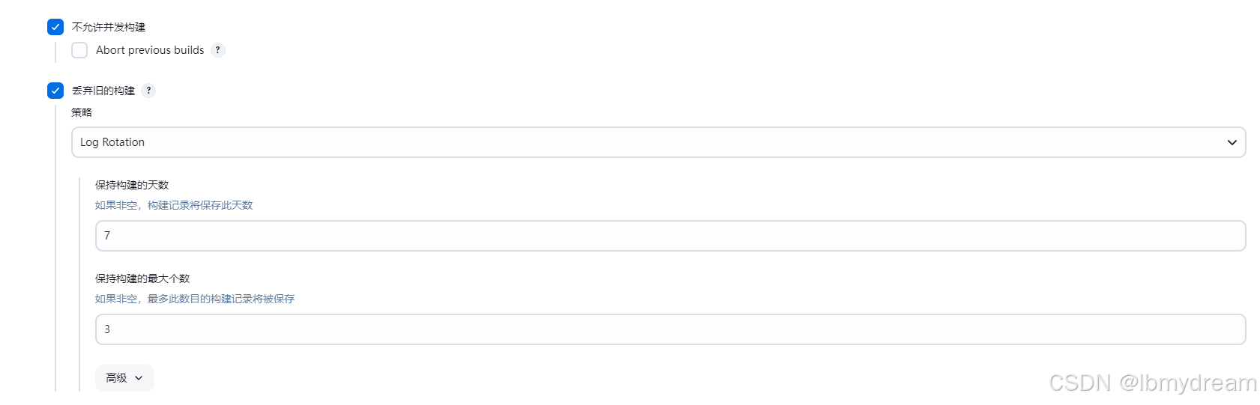Click the Abort previous builds label text
1260x405 pixels.
150,50
